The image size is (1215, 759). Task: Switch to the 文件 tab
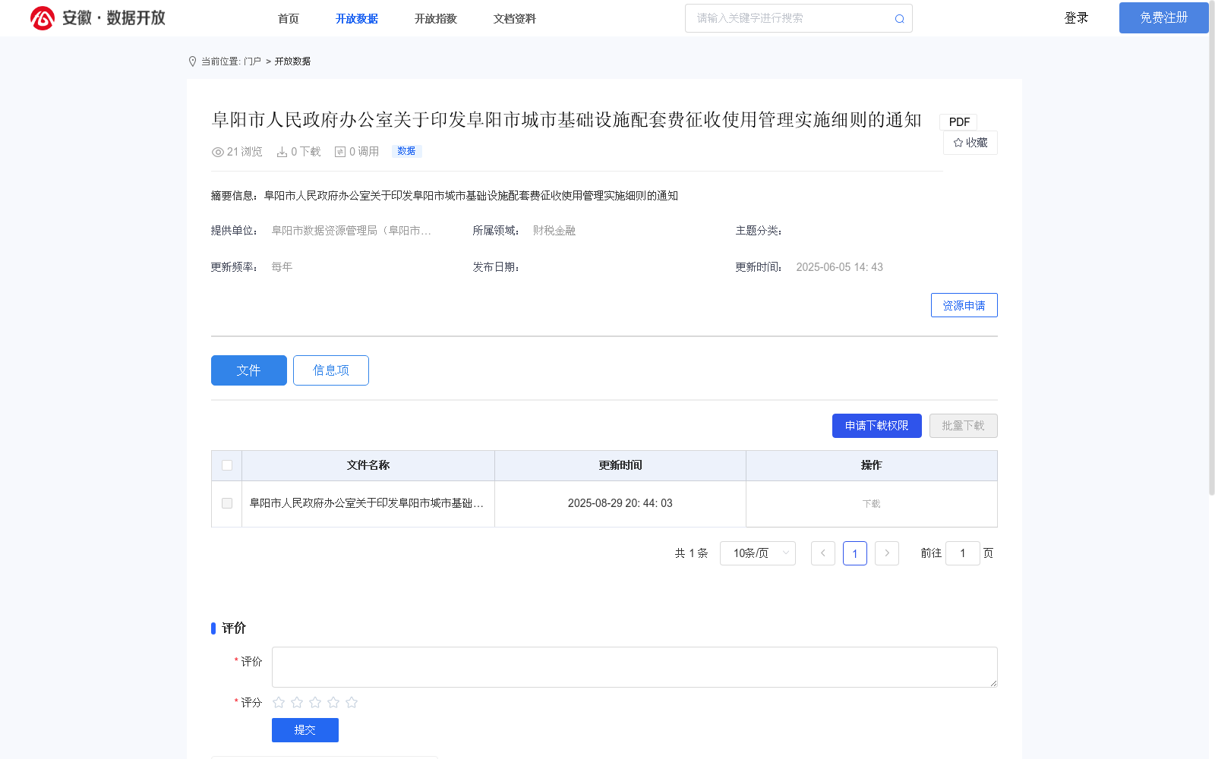(x=249, y=370)
